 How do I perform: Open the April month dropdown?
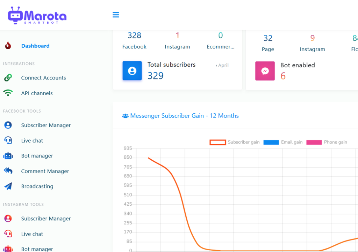(222, 65)
